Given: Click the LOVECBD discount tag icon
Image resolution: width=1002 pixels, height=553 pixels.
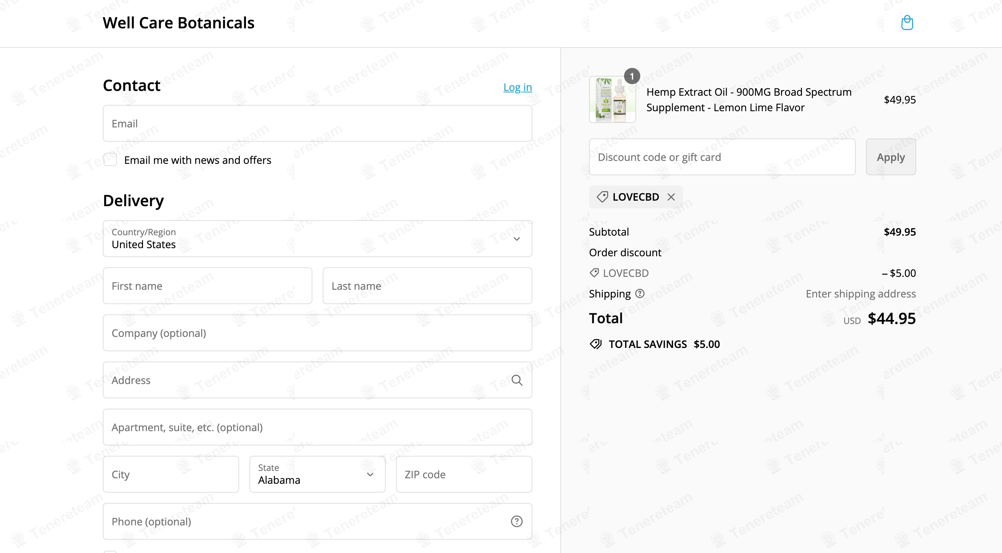Looking at the screenshot, I should [x=602, y=197].
